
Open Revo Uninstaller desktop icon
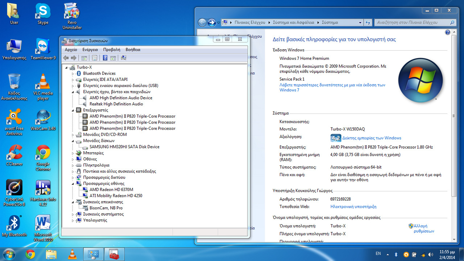pos(72,16)
